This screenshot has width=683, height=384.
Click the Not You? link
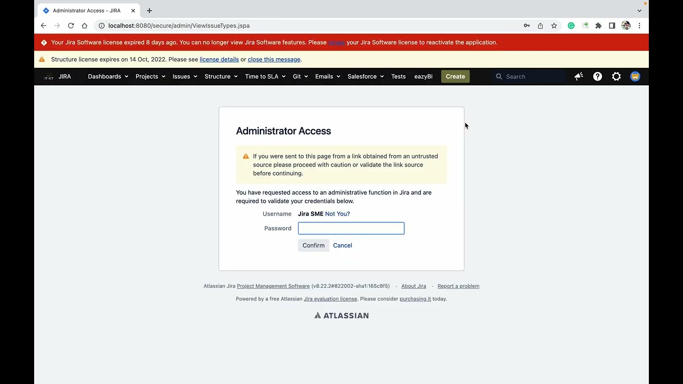(337, 214)
